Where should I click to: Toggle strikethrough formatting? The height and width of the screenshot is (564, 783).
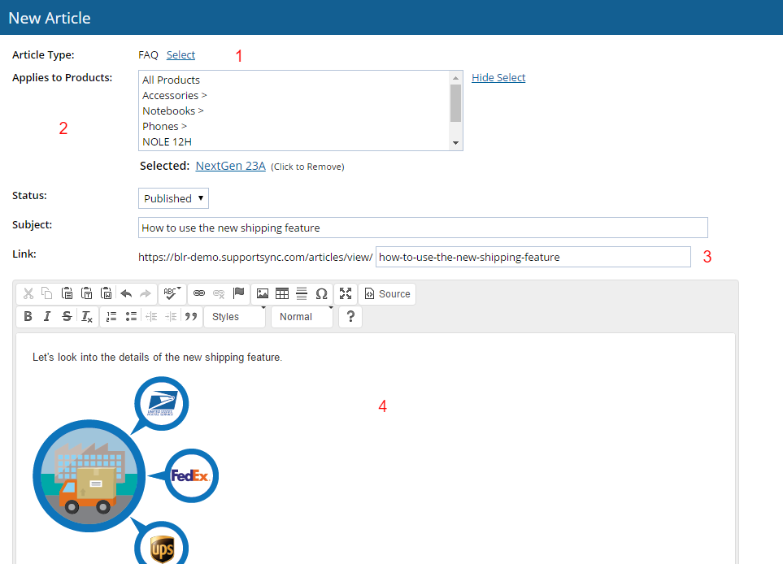[67, 317]
